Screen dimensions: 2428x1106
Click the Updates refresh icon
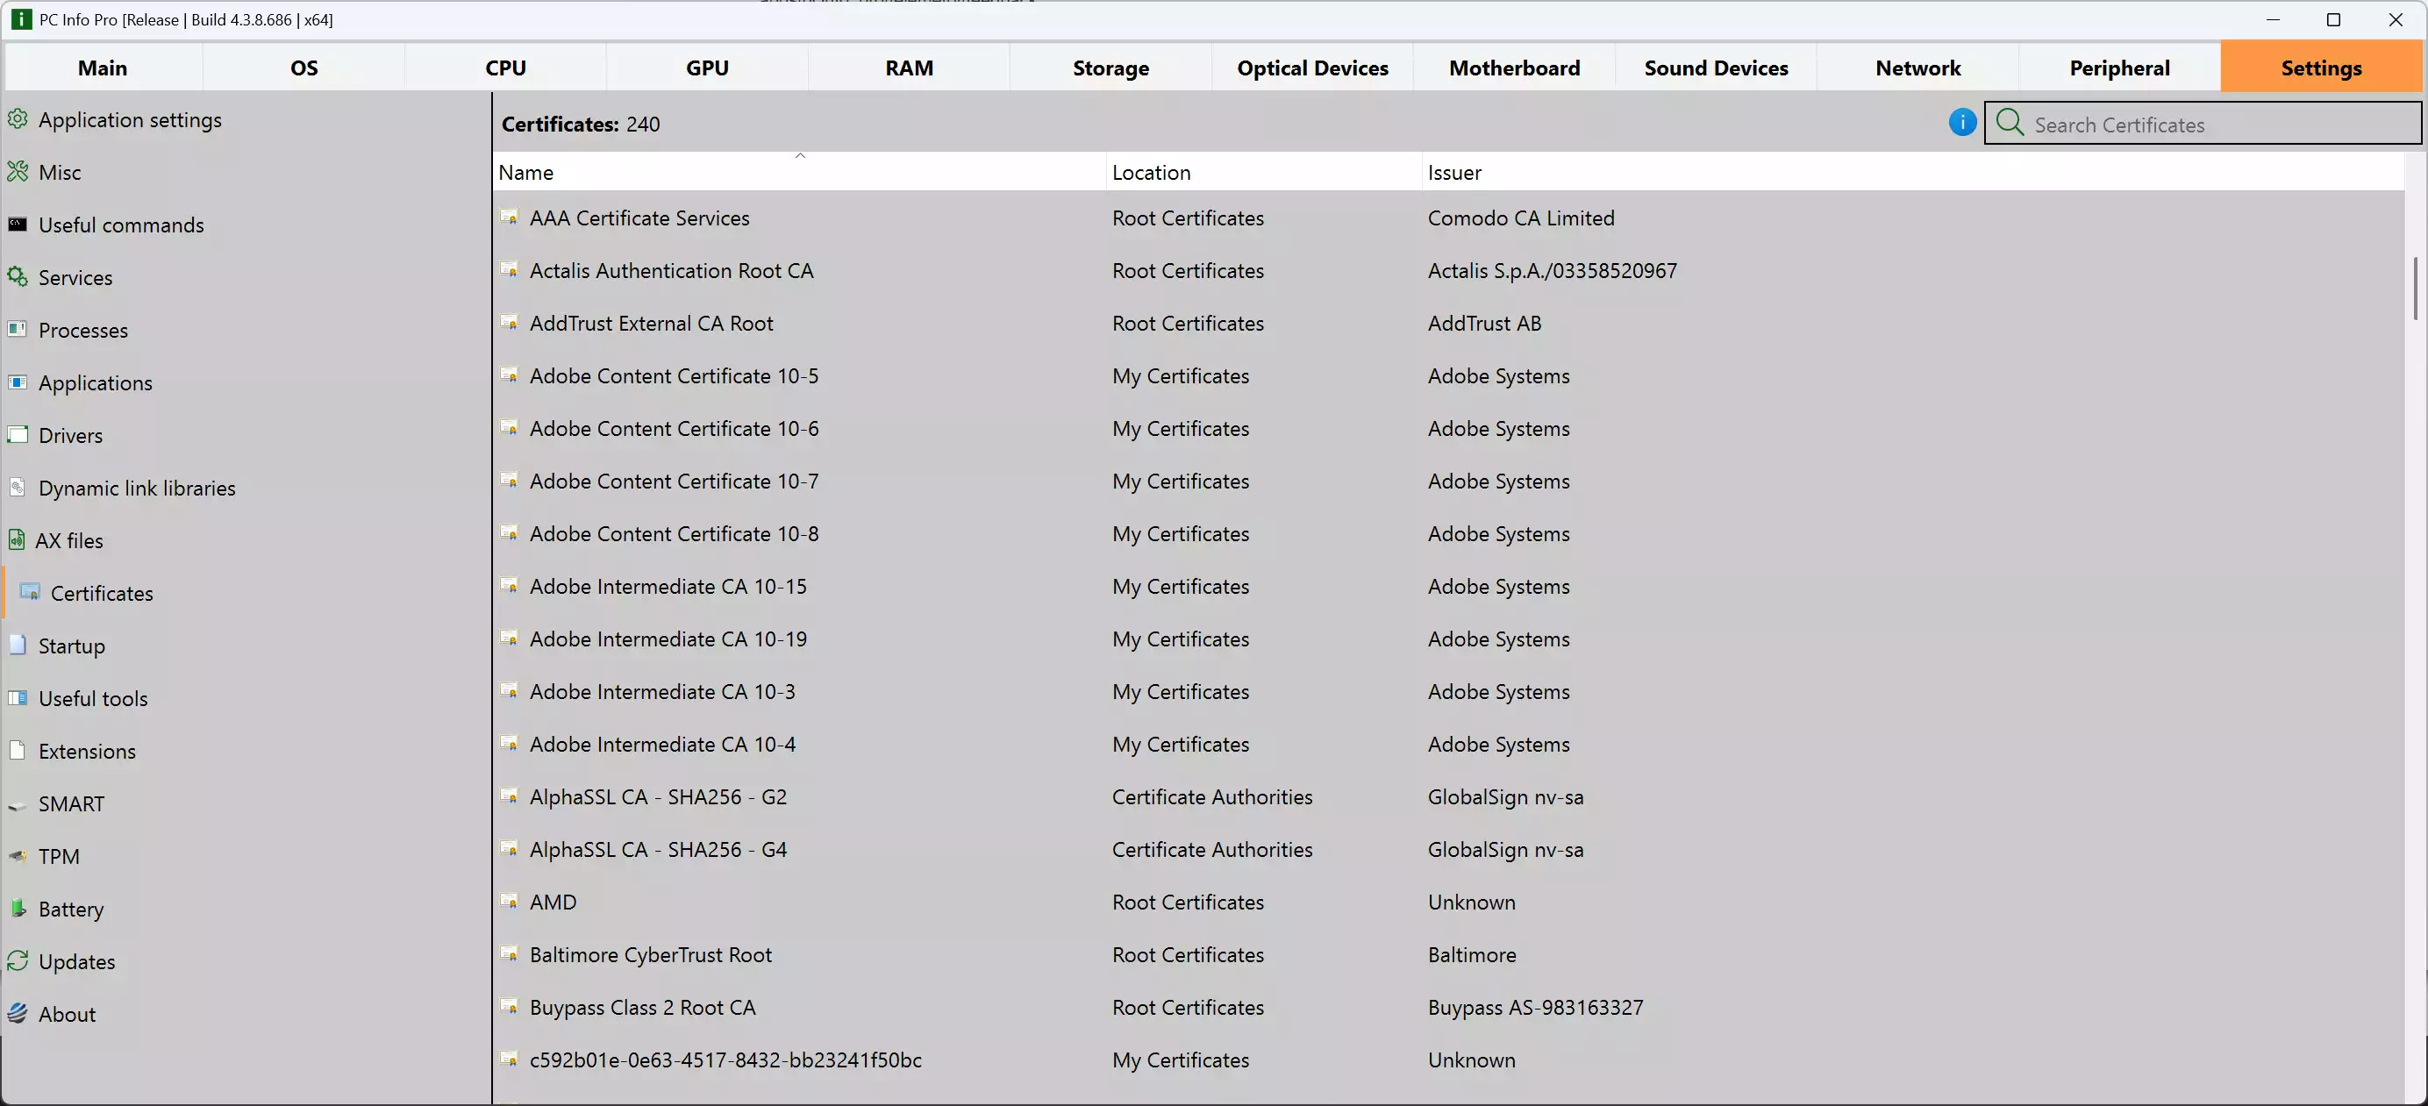(x=17, y=961)
